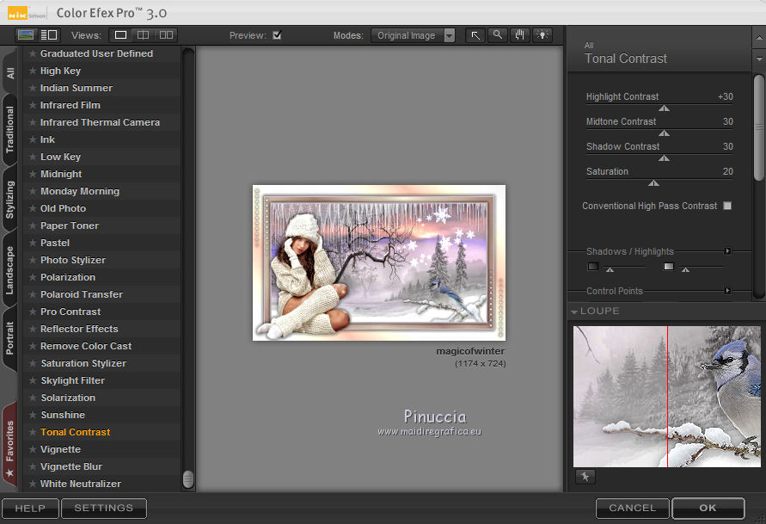
Task: Select the hand pan tool
Action: [x=519, y=35]
